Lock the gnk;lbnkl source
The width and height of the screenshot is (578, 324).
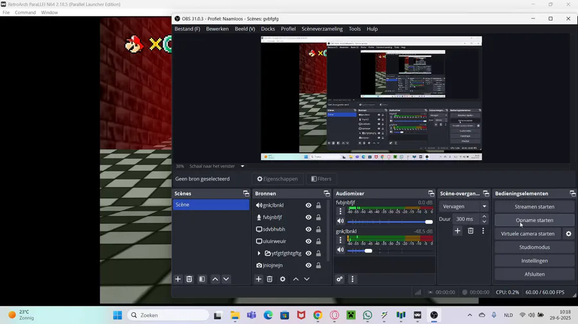[x=319, y=206]
